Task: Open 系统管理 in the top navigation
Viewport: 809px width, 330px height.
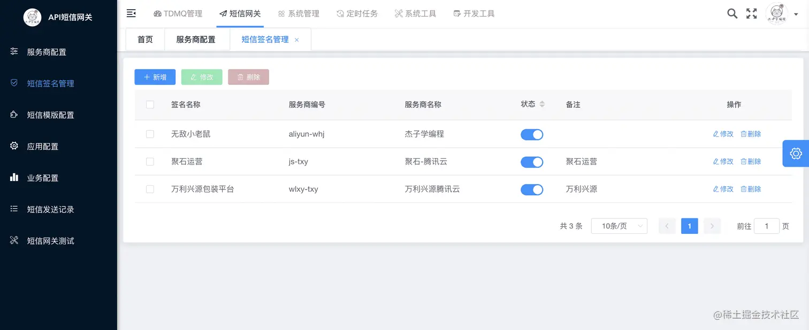Action: [x=299, y=13]
